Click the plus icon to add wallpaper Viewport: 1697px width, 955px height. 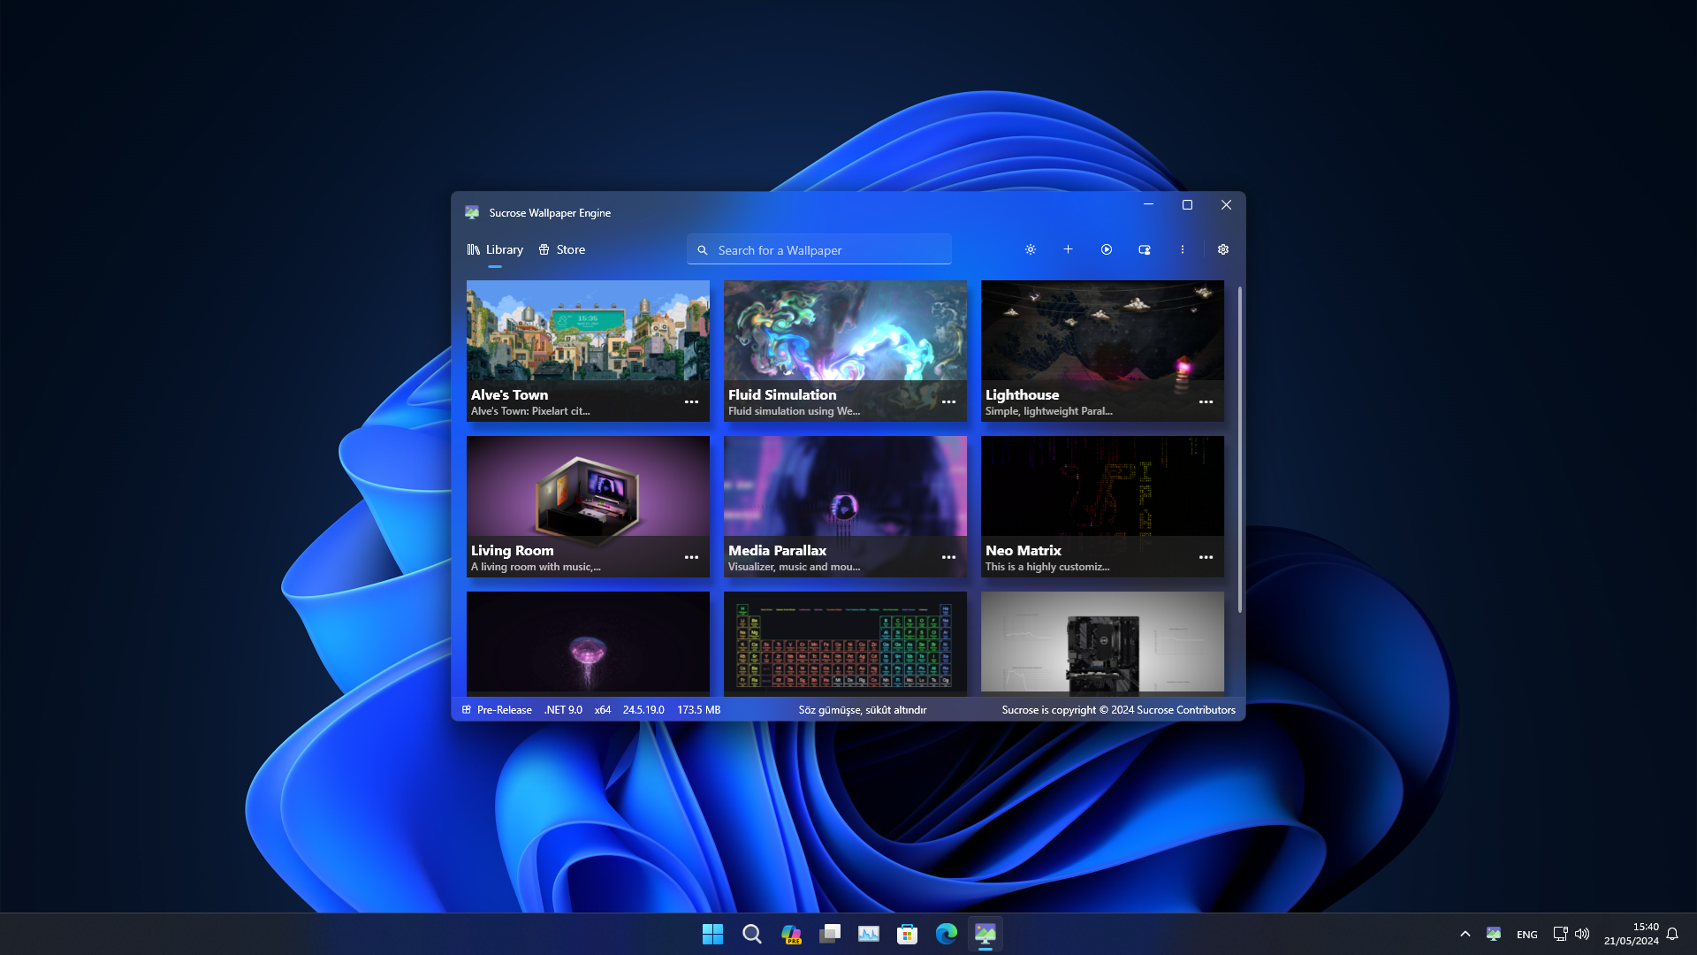tap(1068, 249)
